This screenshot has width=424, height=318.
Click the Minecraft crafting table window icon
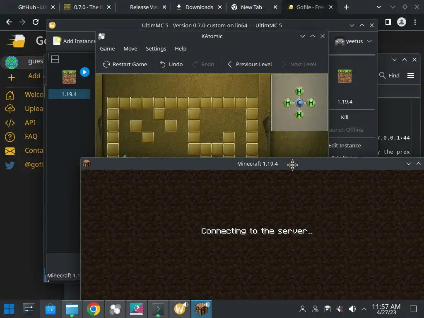(x=87, y=164)
